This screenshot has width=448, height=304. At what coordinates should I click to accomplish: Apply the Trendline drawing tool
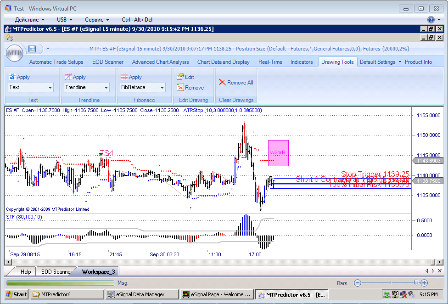point(75,77)
